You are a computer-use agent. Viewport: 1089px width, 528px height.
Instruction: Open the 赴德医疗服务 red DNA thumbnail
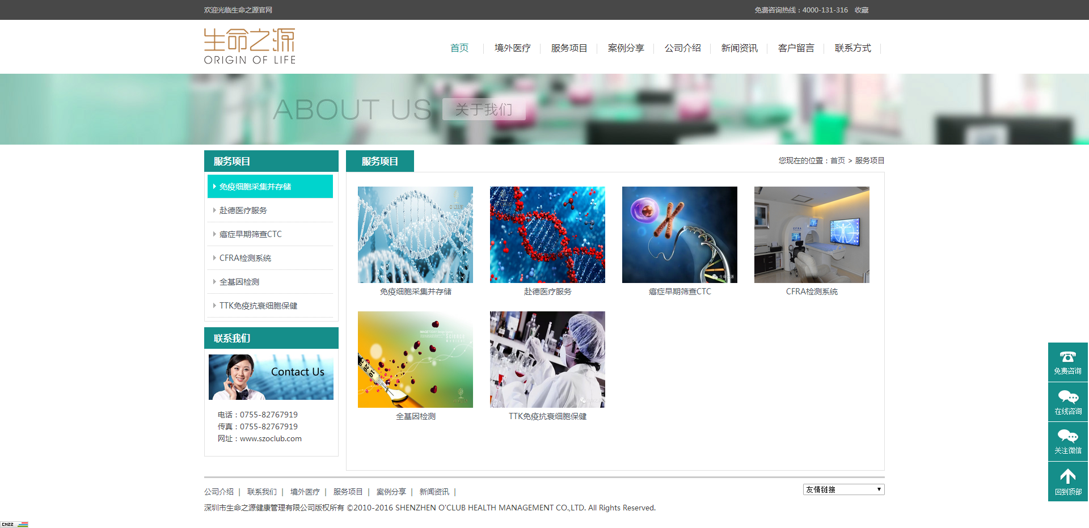click(x=547, y=235)
